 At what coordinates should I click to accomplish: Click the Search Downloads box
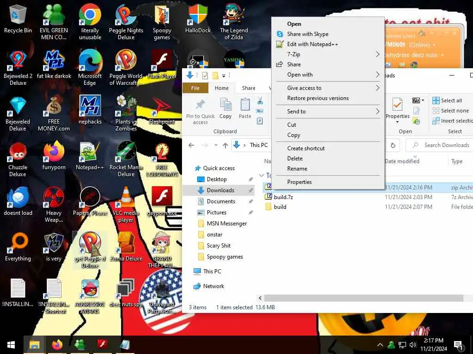click(x=440, y=145)
